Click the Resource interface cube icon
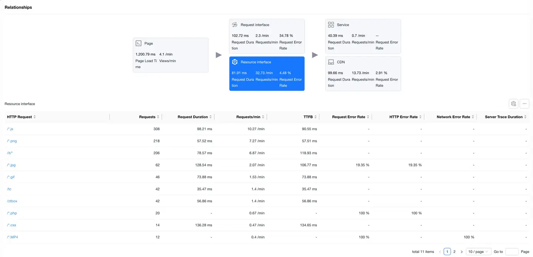 click(235, 62)
